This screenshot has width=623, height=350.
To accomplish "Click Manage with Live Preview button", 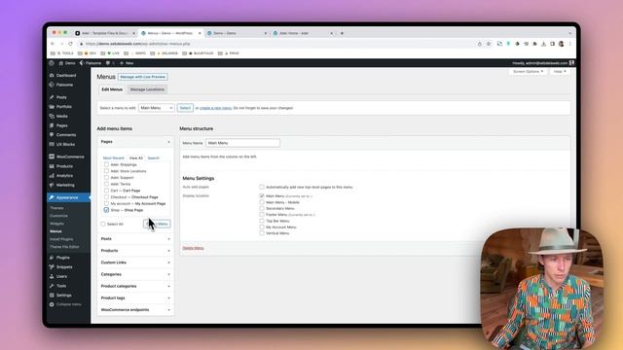I will pyautogui.click(x=143, y=77).
